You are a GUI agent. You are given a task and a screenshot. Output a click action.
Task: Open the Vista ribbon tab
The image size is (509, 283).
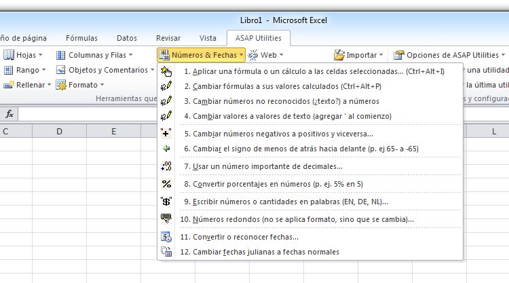pyautogui.click(x=208, y=38)
